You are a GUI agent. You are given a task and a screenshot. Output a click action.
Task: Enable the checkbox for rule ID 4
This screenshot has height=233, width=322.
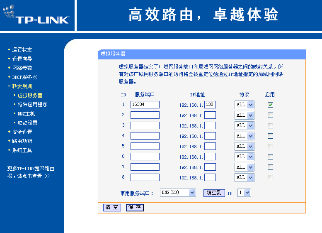(x=270, y=136)
